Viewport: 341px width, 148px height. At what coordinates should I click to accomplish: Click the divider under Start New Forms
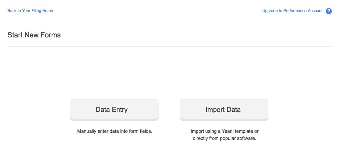pos(169,46)
